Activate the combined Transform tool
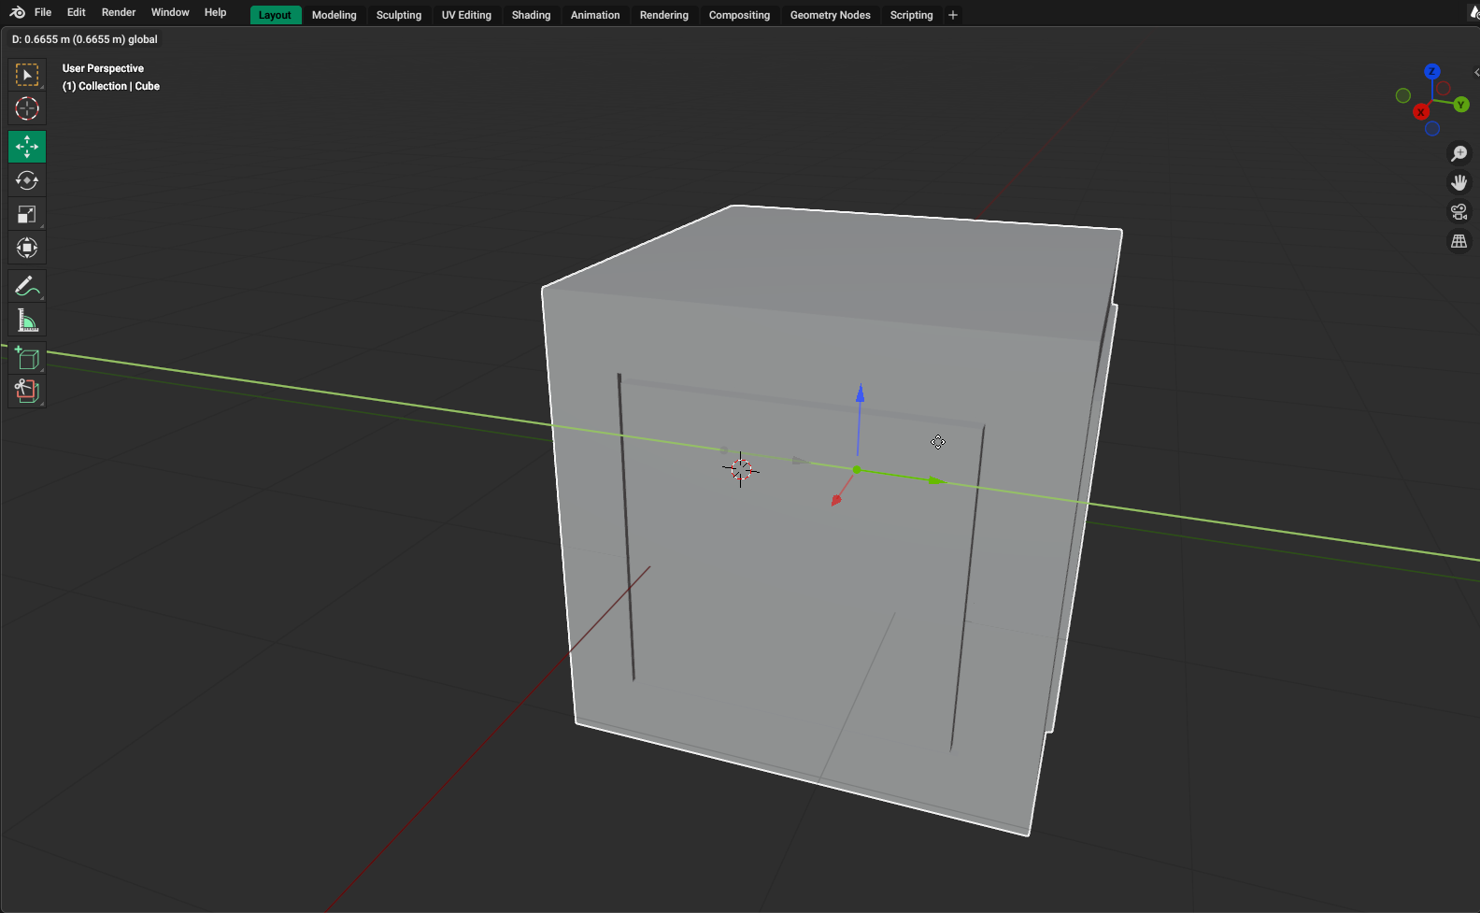This screenshot has height=913, width=1480. tap(27, 248)
